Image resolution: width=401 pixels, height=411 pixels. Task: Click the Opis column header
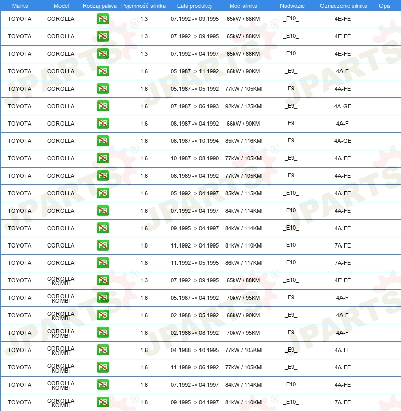click(x=385, y=6)
